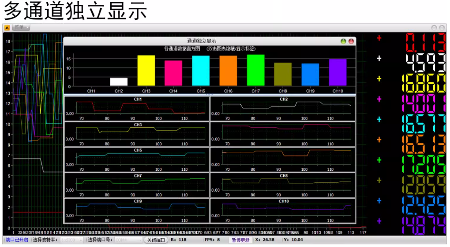The image size is (450, 247).
Task: Click the olive plus channel marker
Action: (x=379, y=181)
